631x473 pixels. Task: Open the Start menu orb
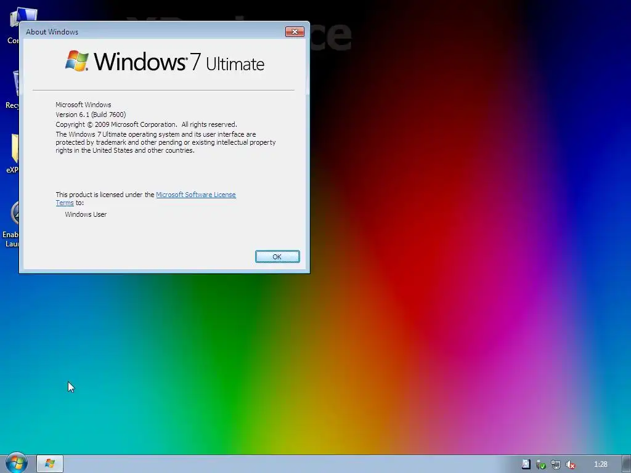point(16,463)
